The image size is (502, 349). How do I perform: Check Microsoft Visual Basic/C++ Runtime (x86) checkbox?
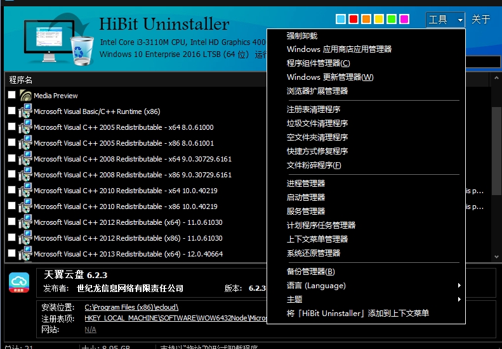[x=12, y=111]
